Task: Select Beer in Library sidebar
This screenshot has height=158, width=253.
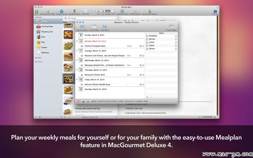Action: [48, 42]
